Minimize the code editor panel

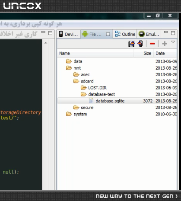(x=43, y=32)
